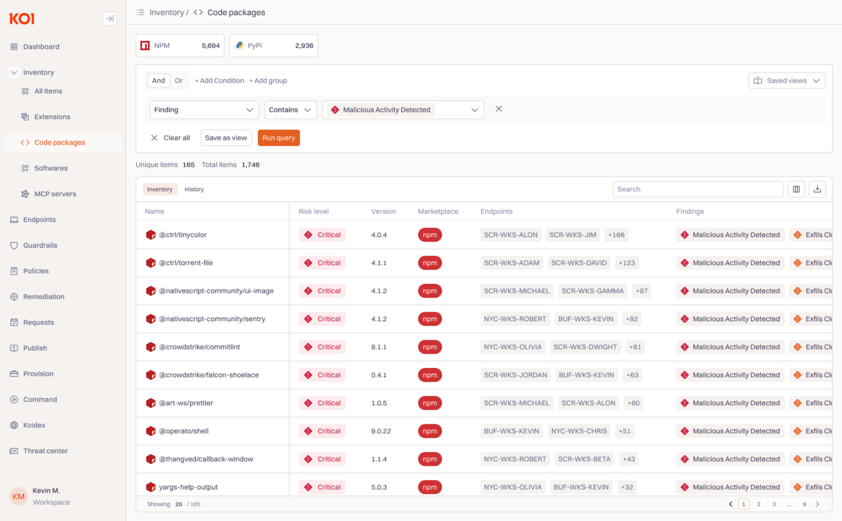Navigate to Dashboard in sidebar
842x521 pixels.
(41, 47)
